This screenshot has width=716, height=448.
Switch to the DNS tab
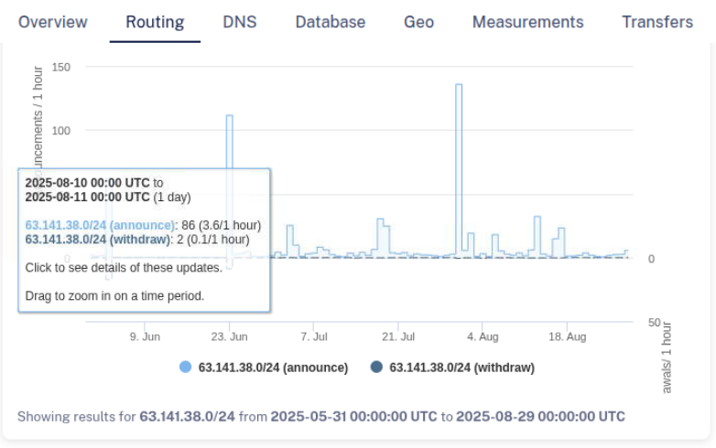(x=240, y=22)
